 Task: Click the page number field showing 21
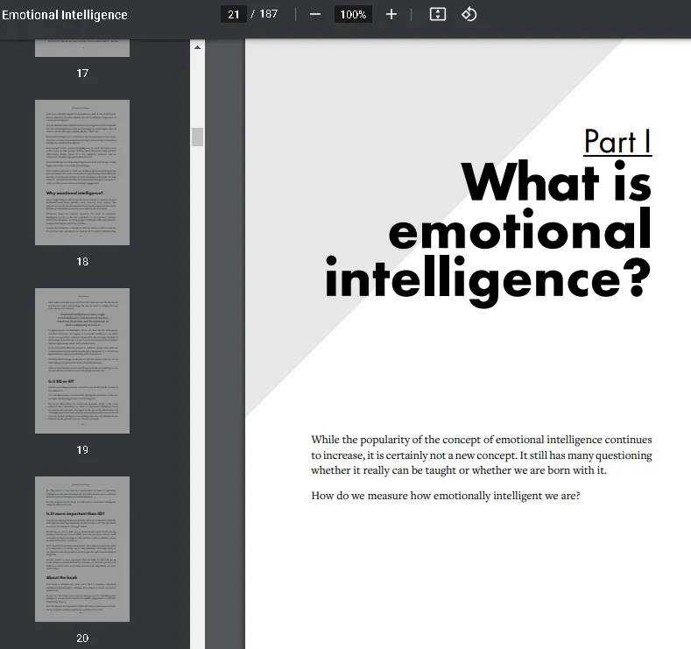233,15
